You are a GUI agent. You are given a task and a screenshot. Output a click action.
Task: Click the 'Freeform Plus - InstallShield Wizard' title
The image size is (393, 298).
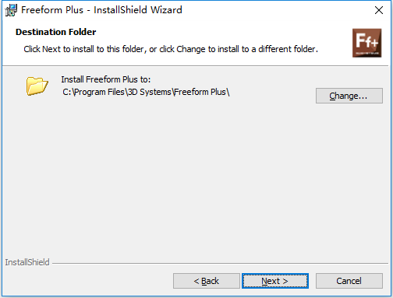tap(101, 10)
